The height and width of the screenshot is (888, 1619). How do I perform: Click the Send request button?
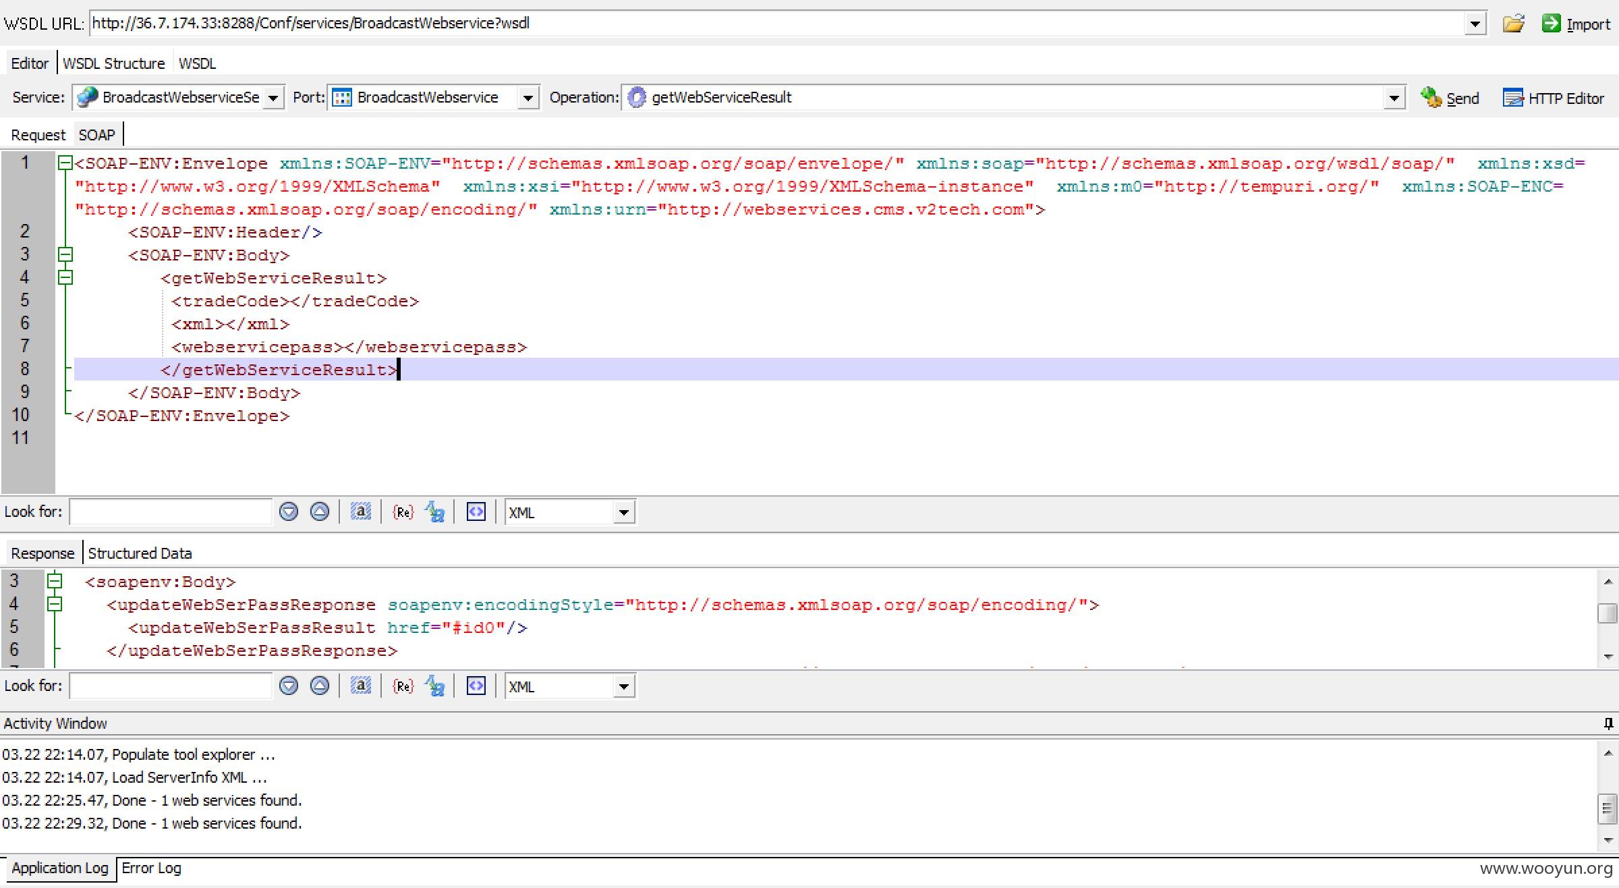coord(1450,99)
